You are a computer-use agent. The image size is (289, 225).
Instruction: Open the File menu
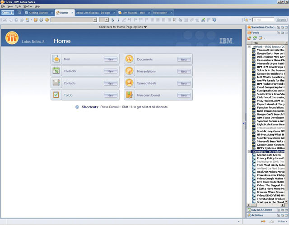3,6
